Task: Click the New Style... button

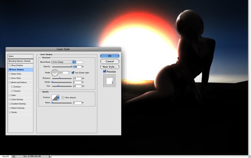Action: [x=110, y=67]
